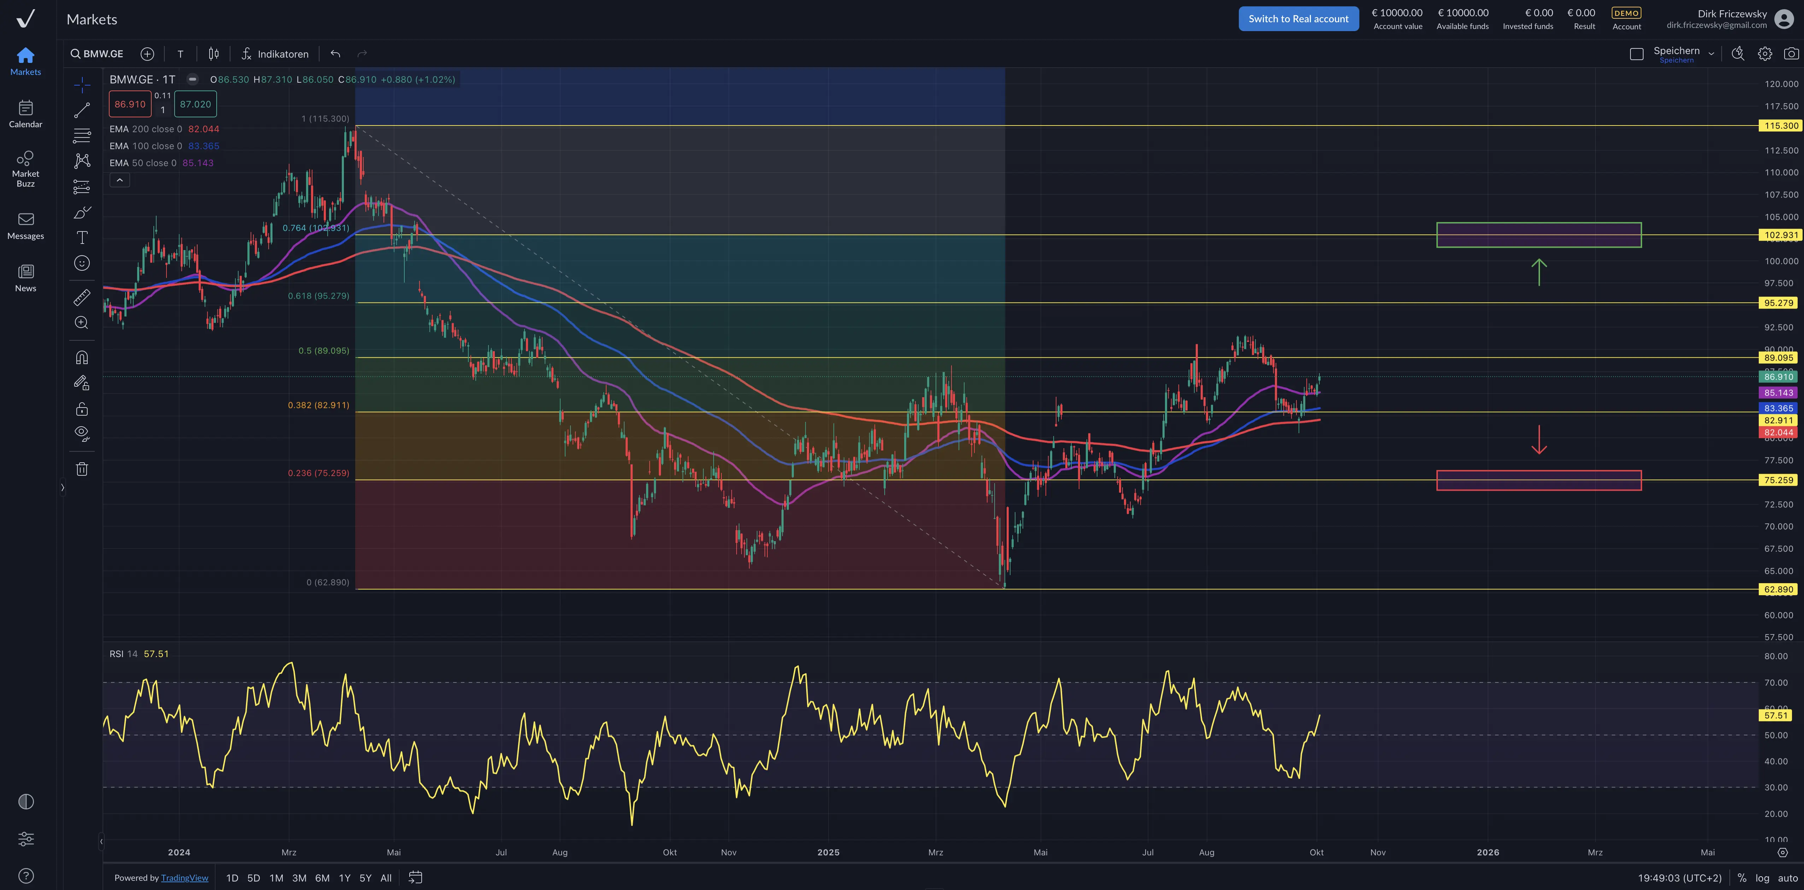This screenshot has width=1804, height=890.
Task: Collapse the indicator legend chevron
Action: point(120,180)
